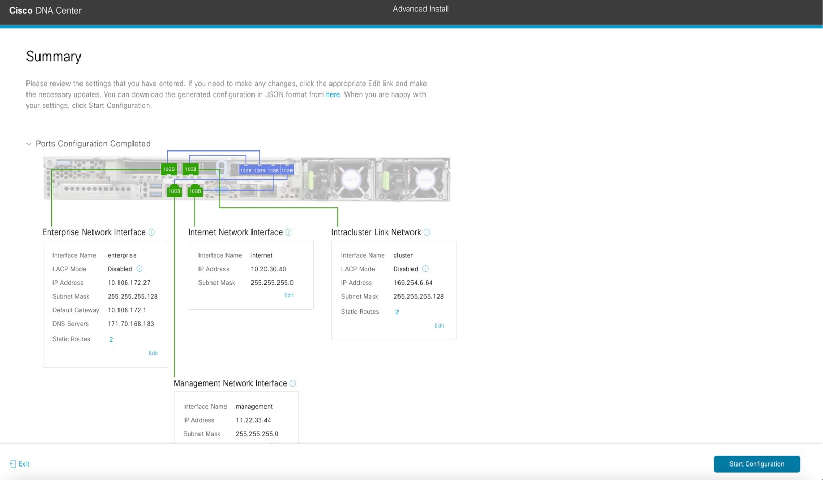Click the Exit button label
Viewport: 823px width, 480px height.
tap(24, 464)
